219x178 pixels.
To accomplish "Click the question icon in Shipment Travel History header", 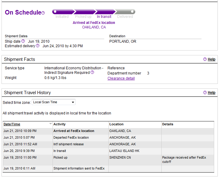I will point(205,93).
